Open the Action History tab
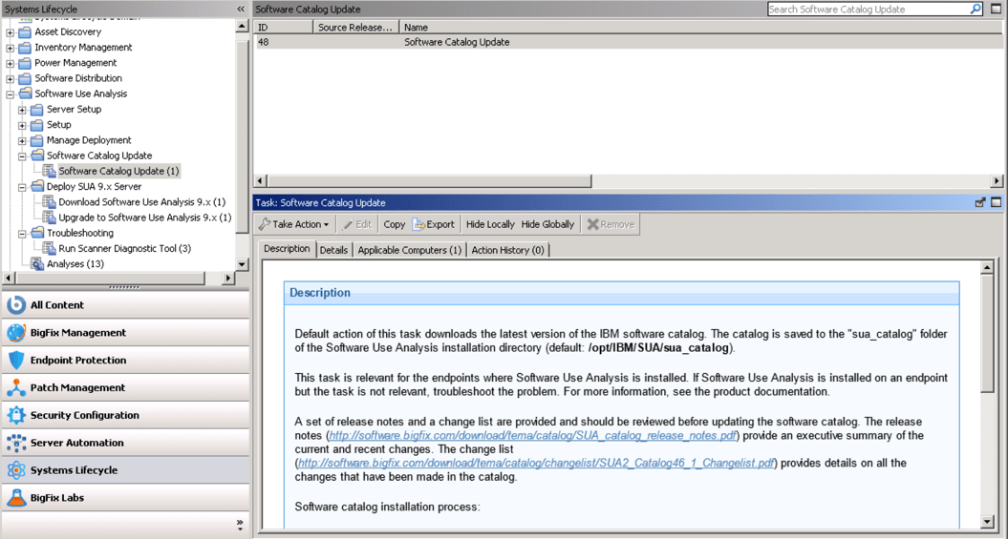 coord(507,250)
